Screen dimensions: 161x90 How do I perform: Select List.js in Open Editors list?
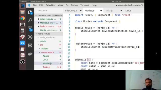49,30
